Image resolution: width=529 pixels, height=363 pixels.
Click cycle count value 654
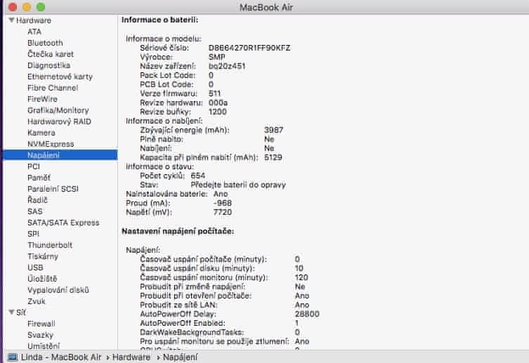[198, 176]
